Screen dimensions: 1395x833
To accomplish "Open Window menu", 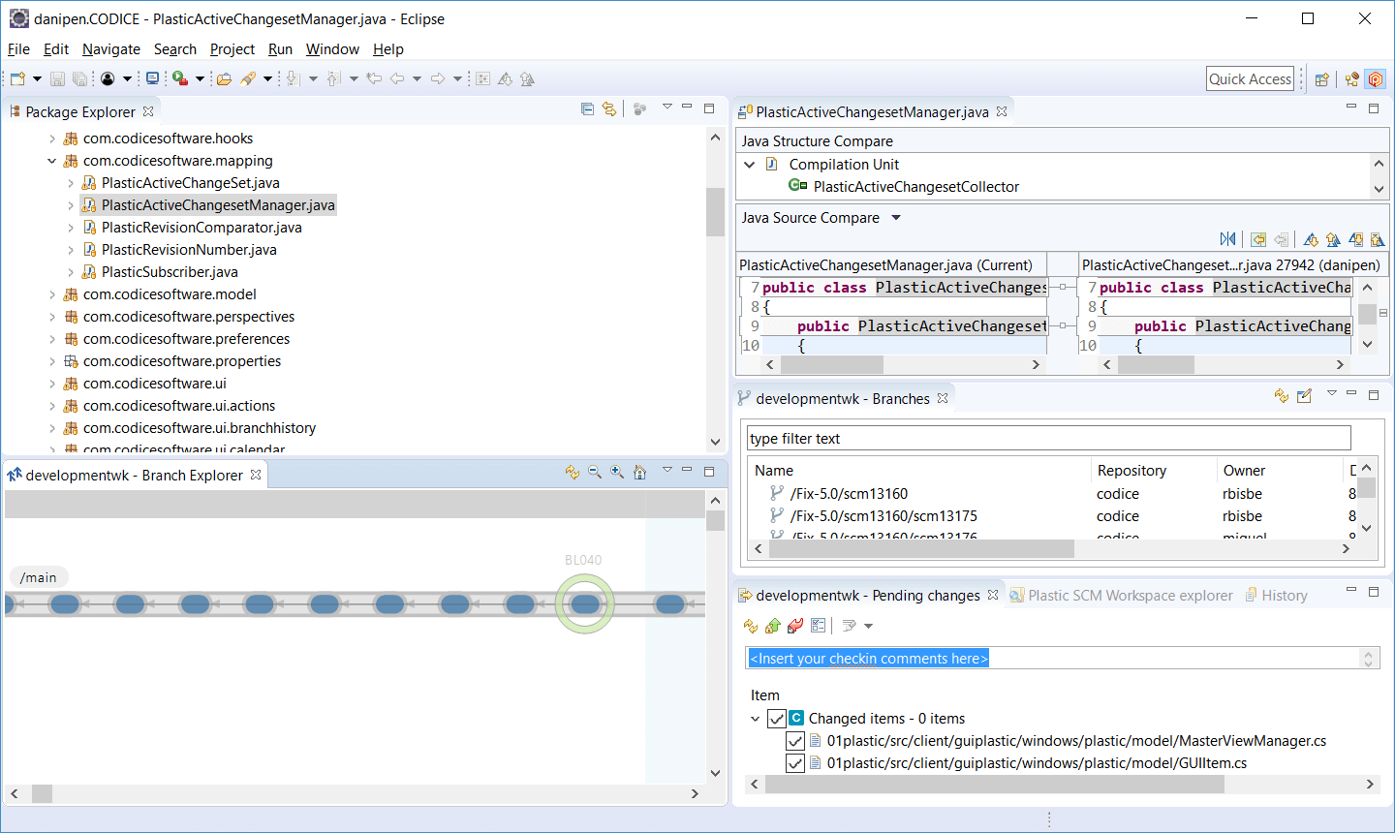I will point(332,49).
